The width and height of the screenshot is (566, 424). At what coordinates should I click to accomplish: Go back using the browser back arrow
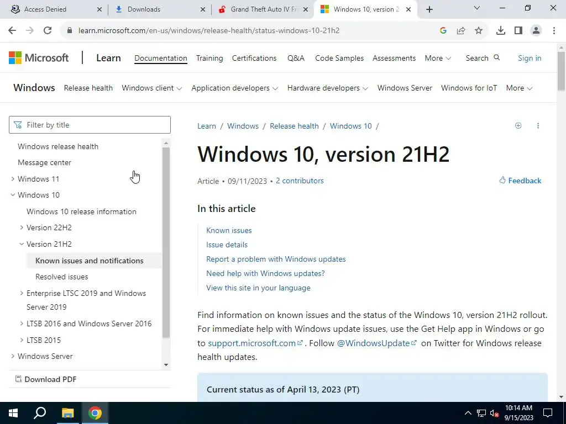click(x=12, y=31)
